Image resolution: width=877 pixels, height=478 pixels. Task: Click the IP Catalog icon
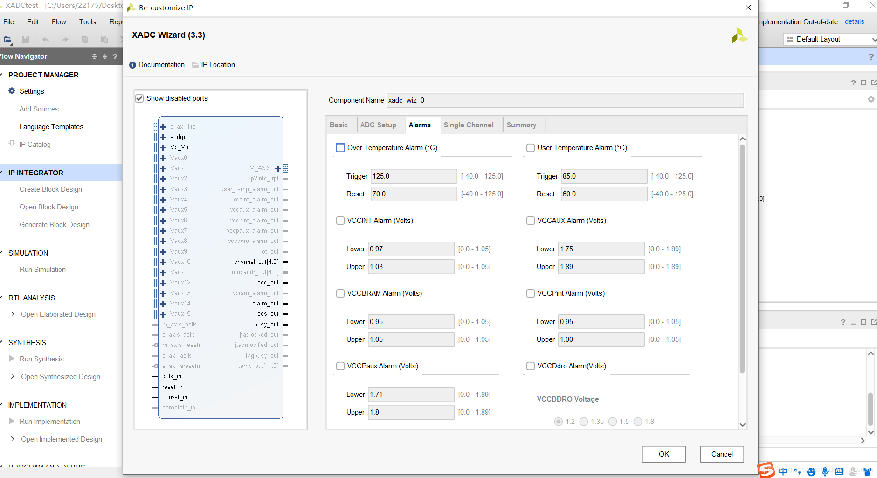coord(12,144)
